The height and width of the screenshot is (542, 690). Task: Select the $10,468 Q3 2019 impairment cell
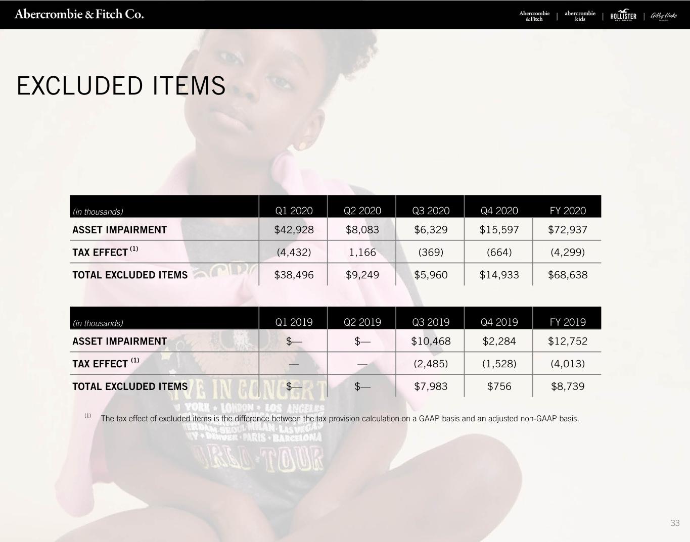point(431,341)
